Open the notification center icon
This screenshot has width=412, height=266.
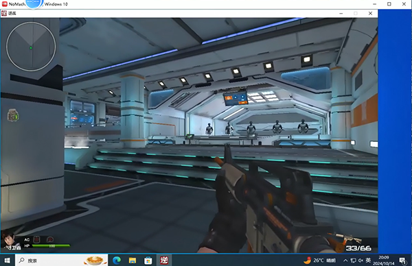point(402,261)
